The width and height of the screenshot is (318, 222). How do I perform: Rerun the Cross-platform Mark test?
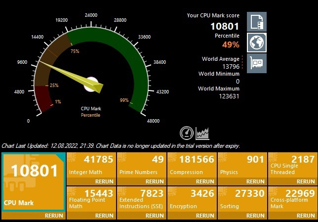tap(293, 216)
